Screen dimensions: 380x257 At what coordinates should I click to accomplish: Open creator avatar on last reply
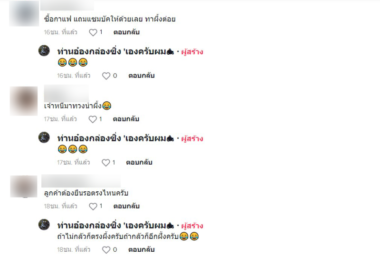click(x=44, y=225)
